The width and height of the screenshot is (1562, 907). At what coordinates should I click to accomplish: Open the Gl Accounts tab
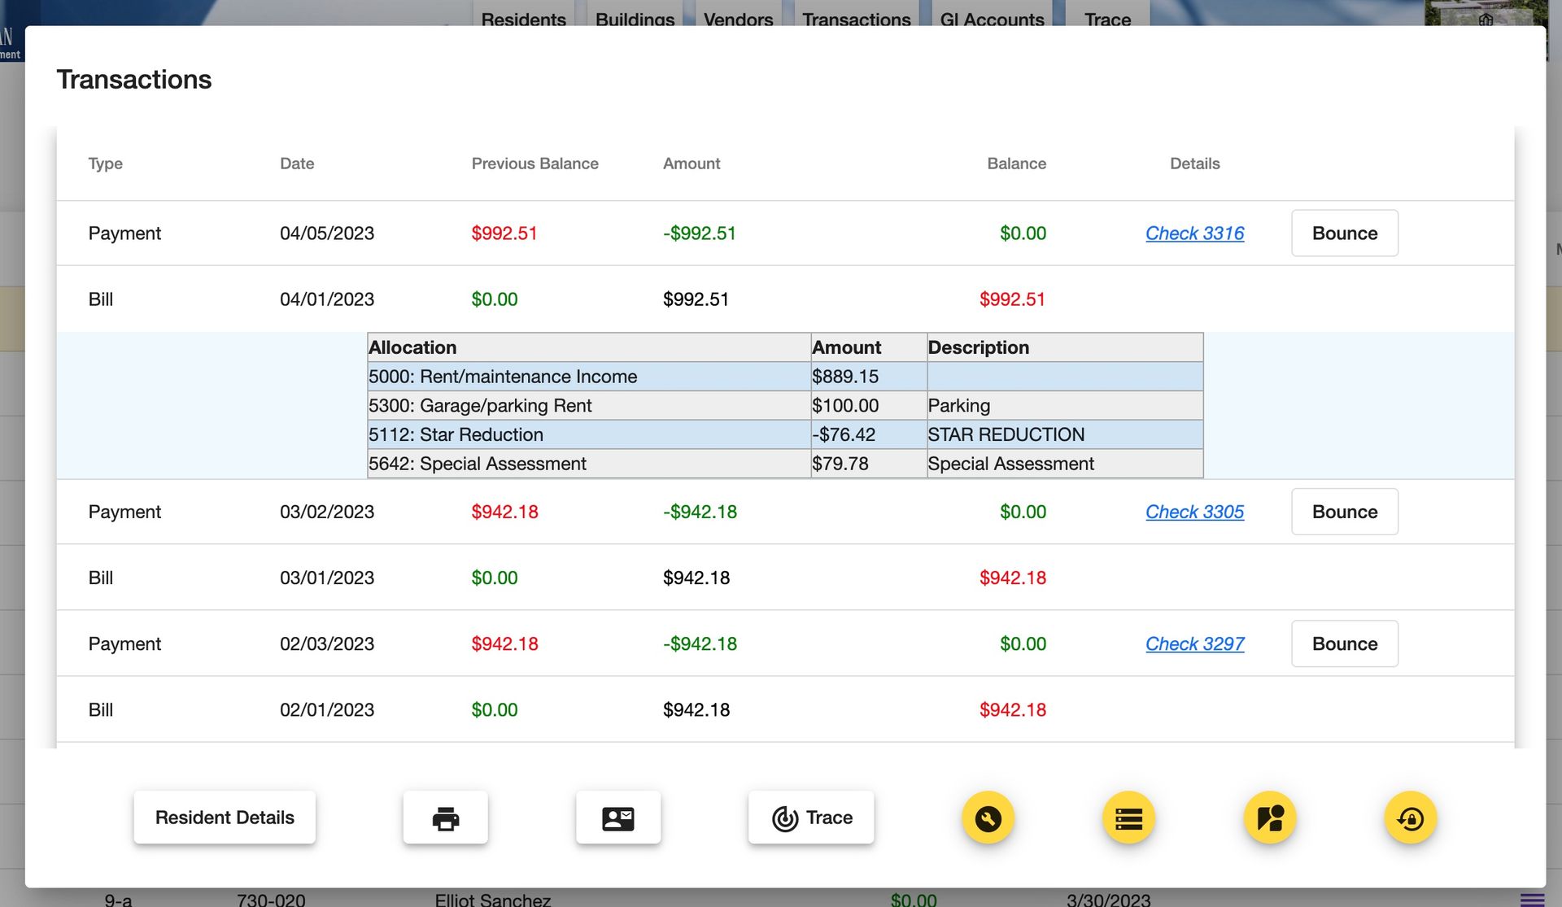pos(992,20)
